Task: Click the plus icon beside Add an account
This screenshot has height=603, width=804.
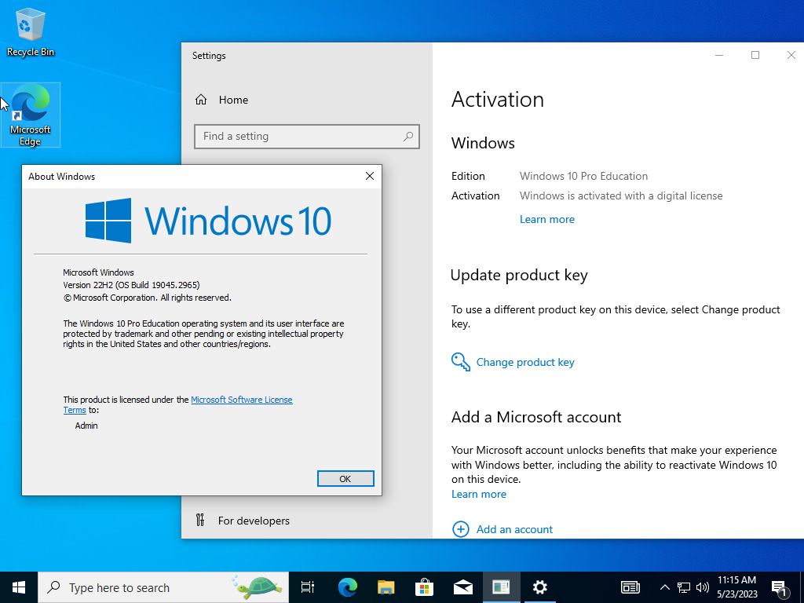Action: click(x=460, y=529)
